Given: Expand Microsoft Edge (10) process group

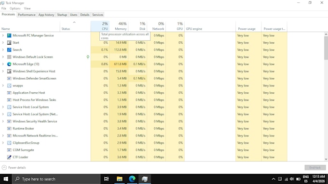Looking at the screenshot, I should (3, 64).
